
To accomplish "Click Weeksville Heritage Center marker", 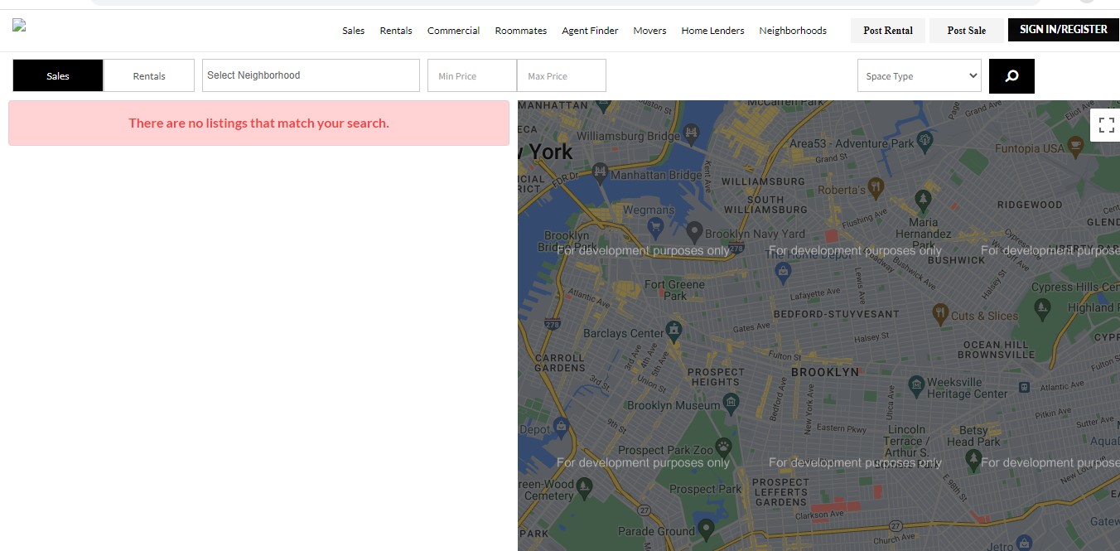I will click(916, 385).
